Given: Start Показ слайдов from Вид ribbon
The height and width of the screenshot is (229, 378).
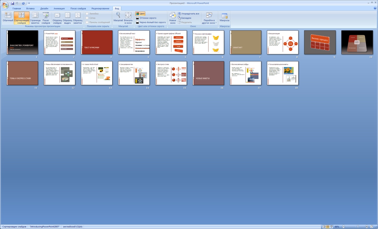Looking at the screenshot, I should [46, 18].
